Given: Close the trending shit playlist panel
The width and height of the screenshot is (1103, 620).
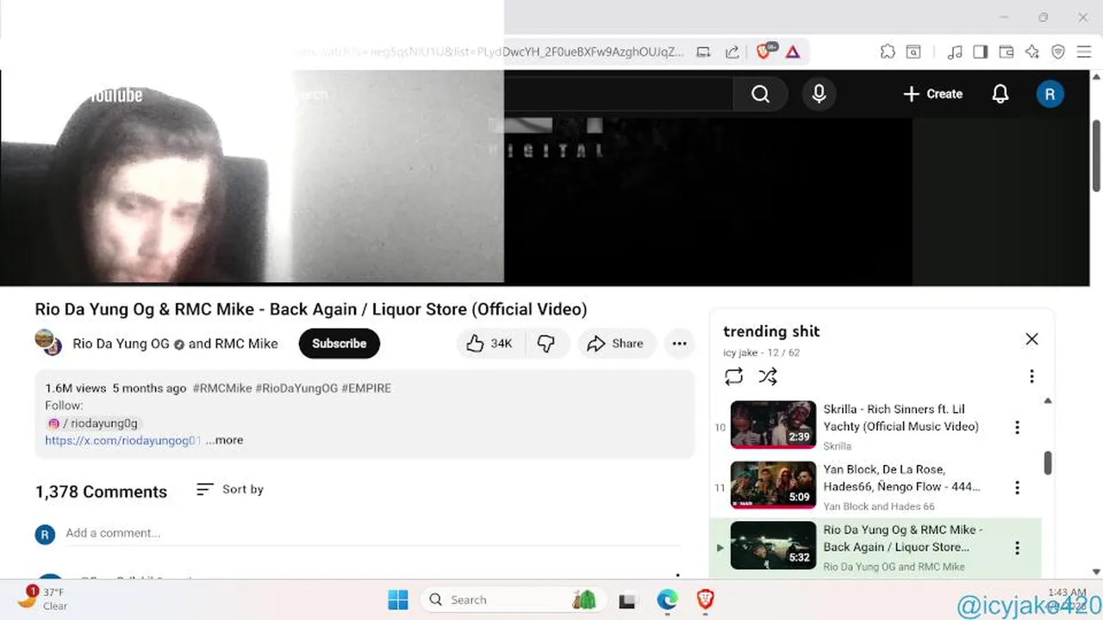Looking at the screenshot, I should click(1031, 339).
